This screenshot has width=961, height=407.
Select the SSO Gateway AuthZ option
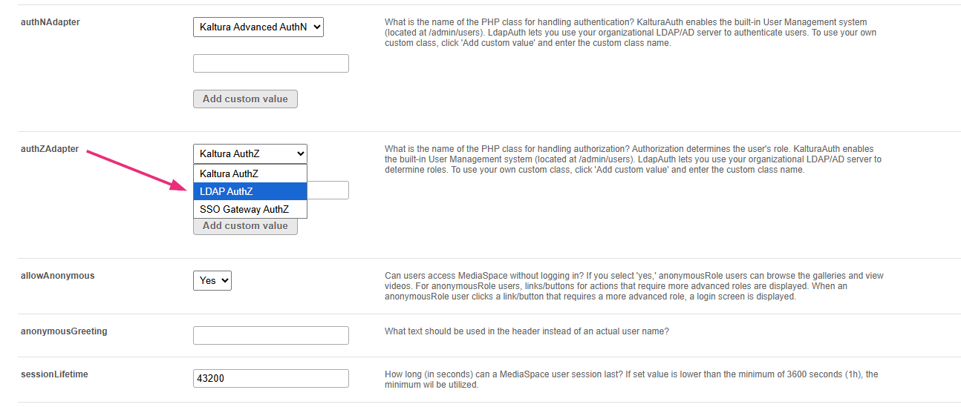click(250, 209)
